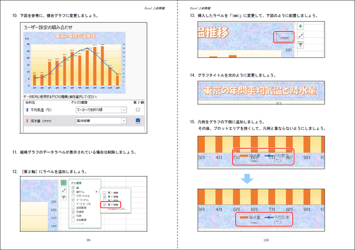Screen dimensions: 355x250
Task: Click the グラフの種類 column header
Action: coord(80,102)
